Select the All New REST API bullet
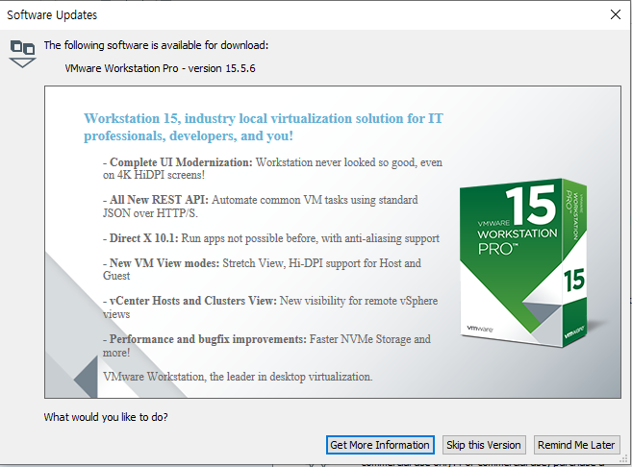 tap(263, 208)
